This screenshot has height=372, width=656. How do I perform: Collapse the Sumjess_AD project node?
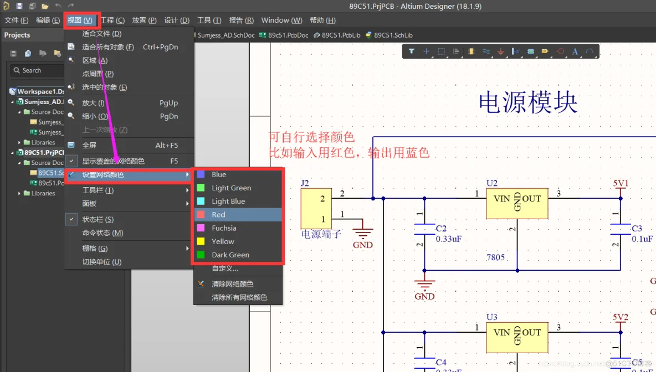12,101
